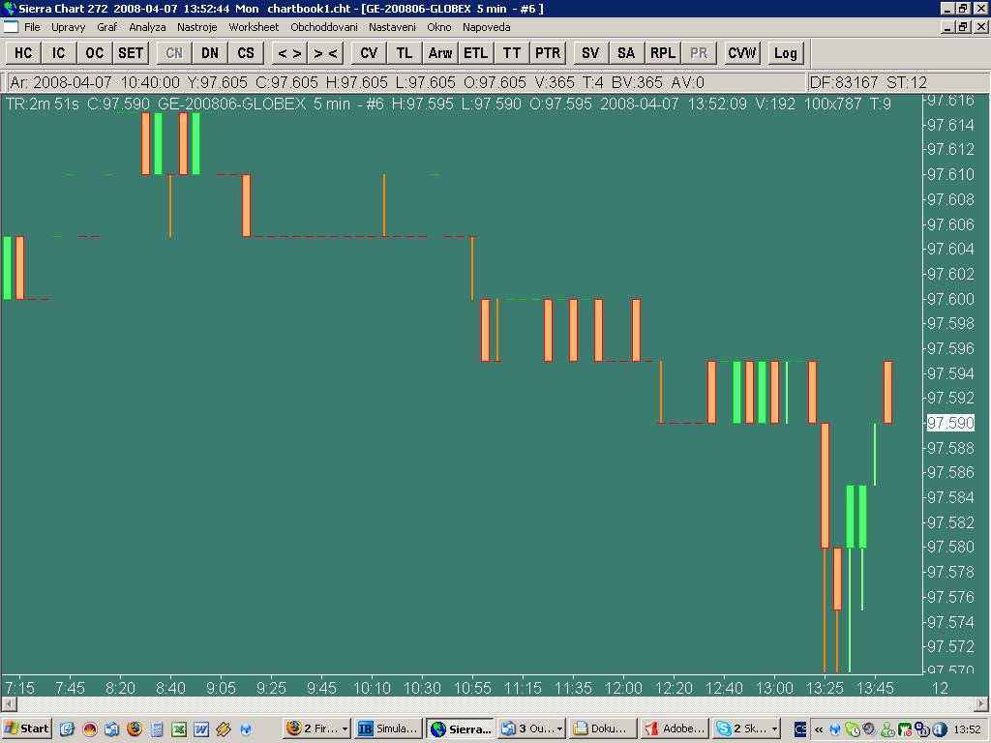Click the system clock showing 13:52
Viewport: 991px width, 743px height.
coord(967,729)
